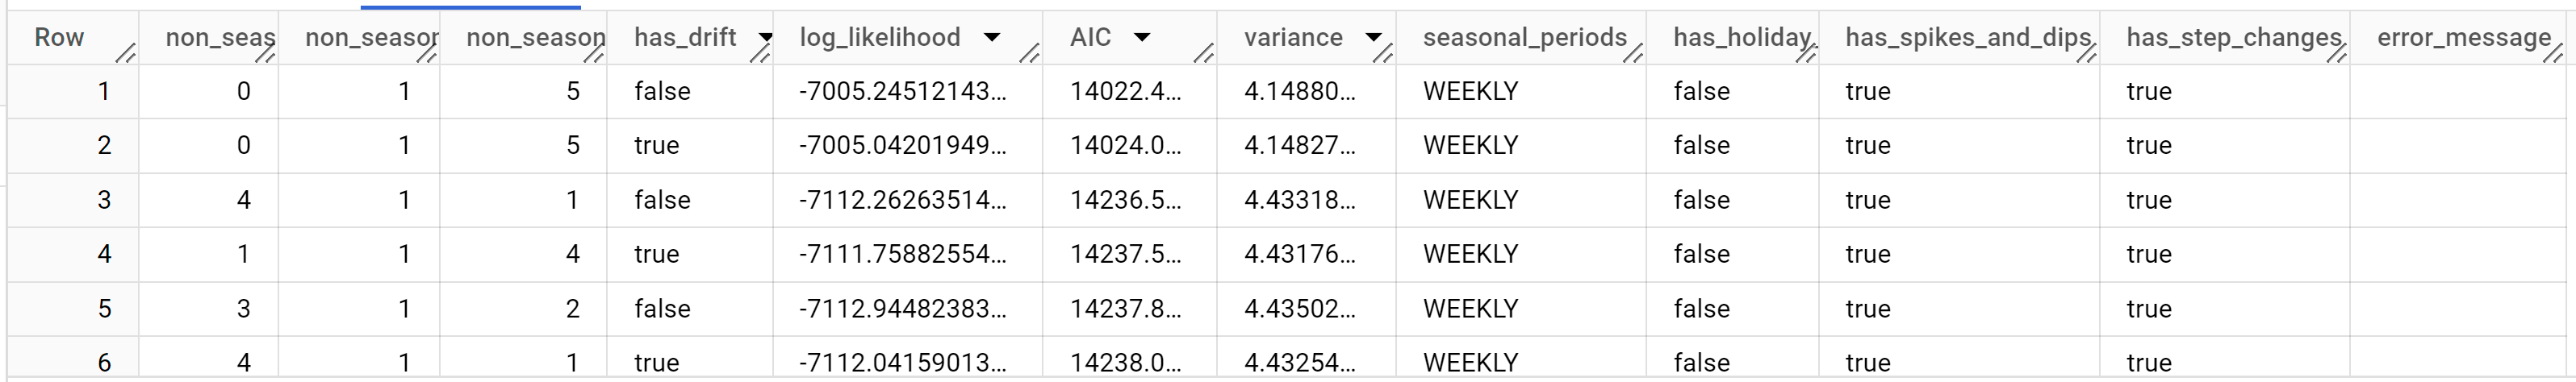
Task: Open the variance column dropdown arrow
Action: [x=1373, y=38]
